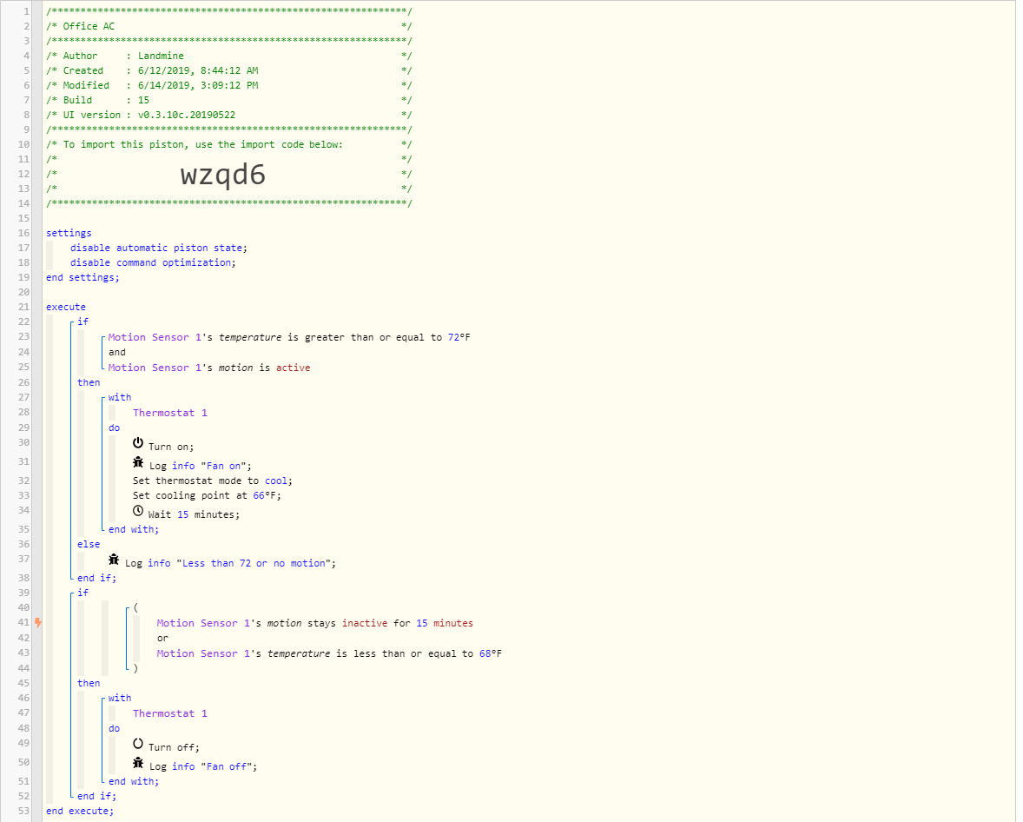This screenshot has width=1023, height=822.
Task: Click "disable command optimization" setting
Action: [153, 262]
